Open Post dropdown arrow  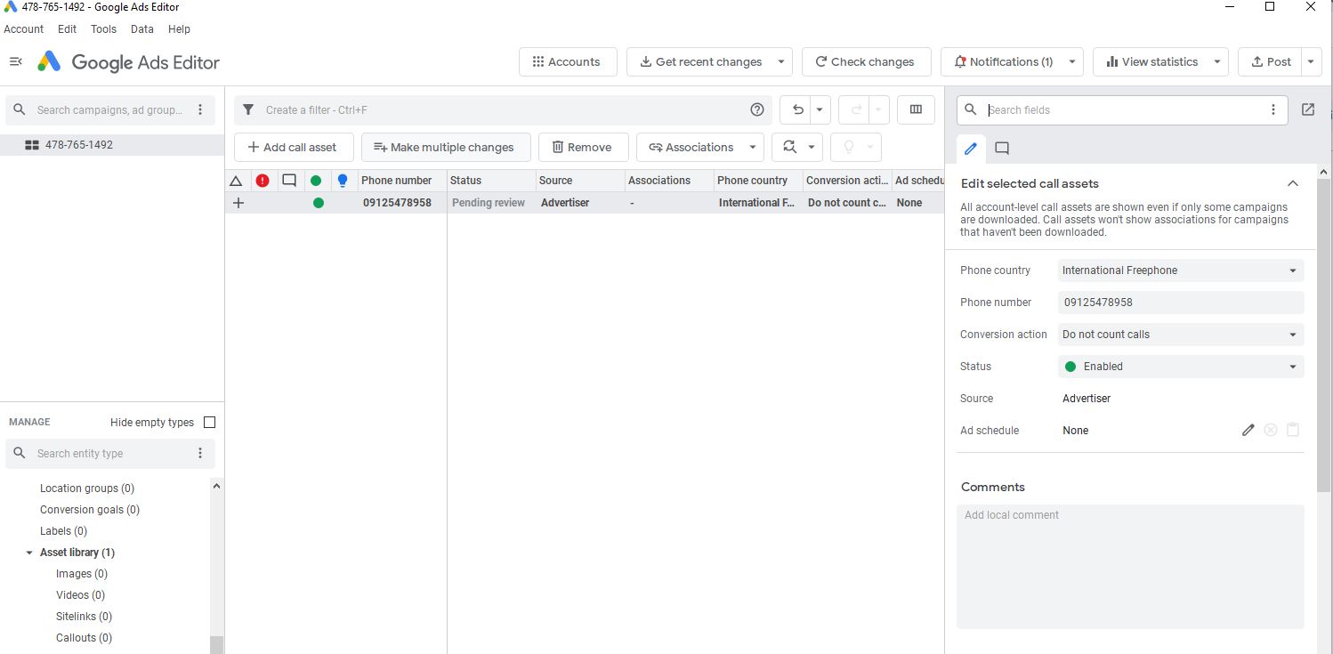(1312, 62)
